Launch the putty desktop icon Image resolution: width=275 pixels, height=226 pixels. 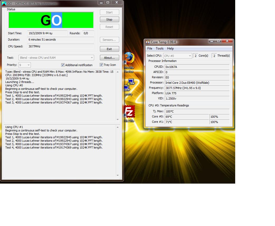[x=129, y=87]
